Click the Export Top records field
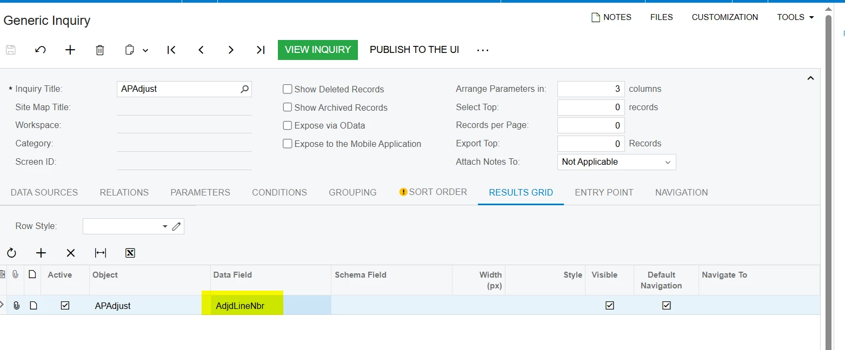This screenshot has width=845, height=350. (x=591, y=144)
